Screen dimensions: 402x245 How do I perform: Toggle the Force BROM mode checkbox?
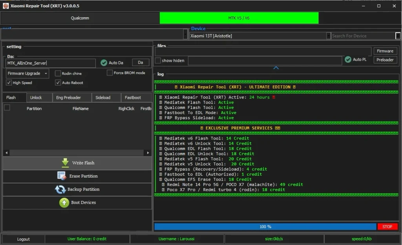[x=110, y=73]
